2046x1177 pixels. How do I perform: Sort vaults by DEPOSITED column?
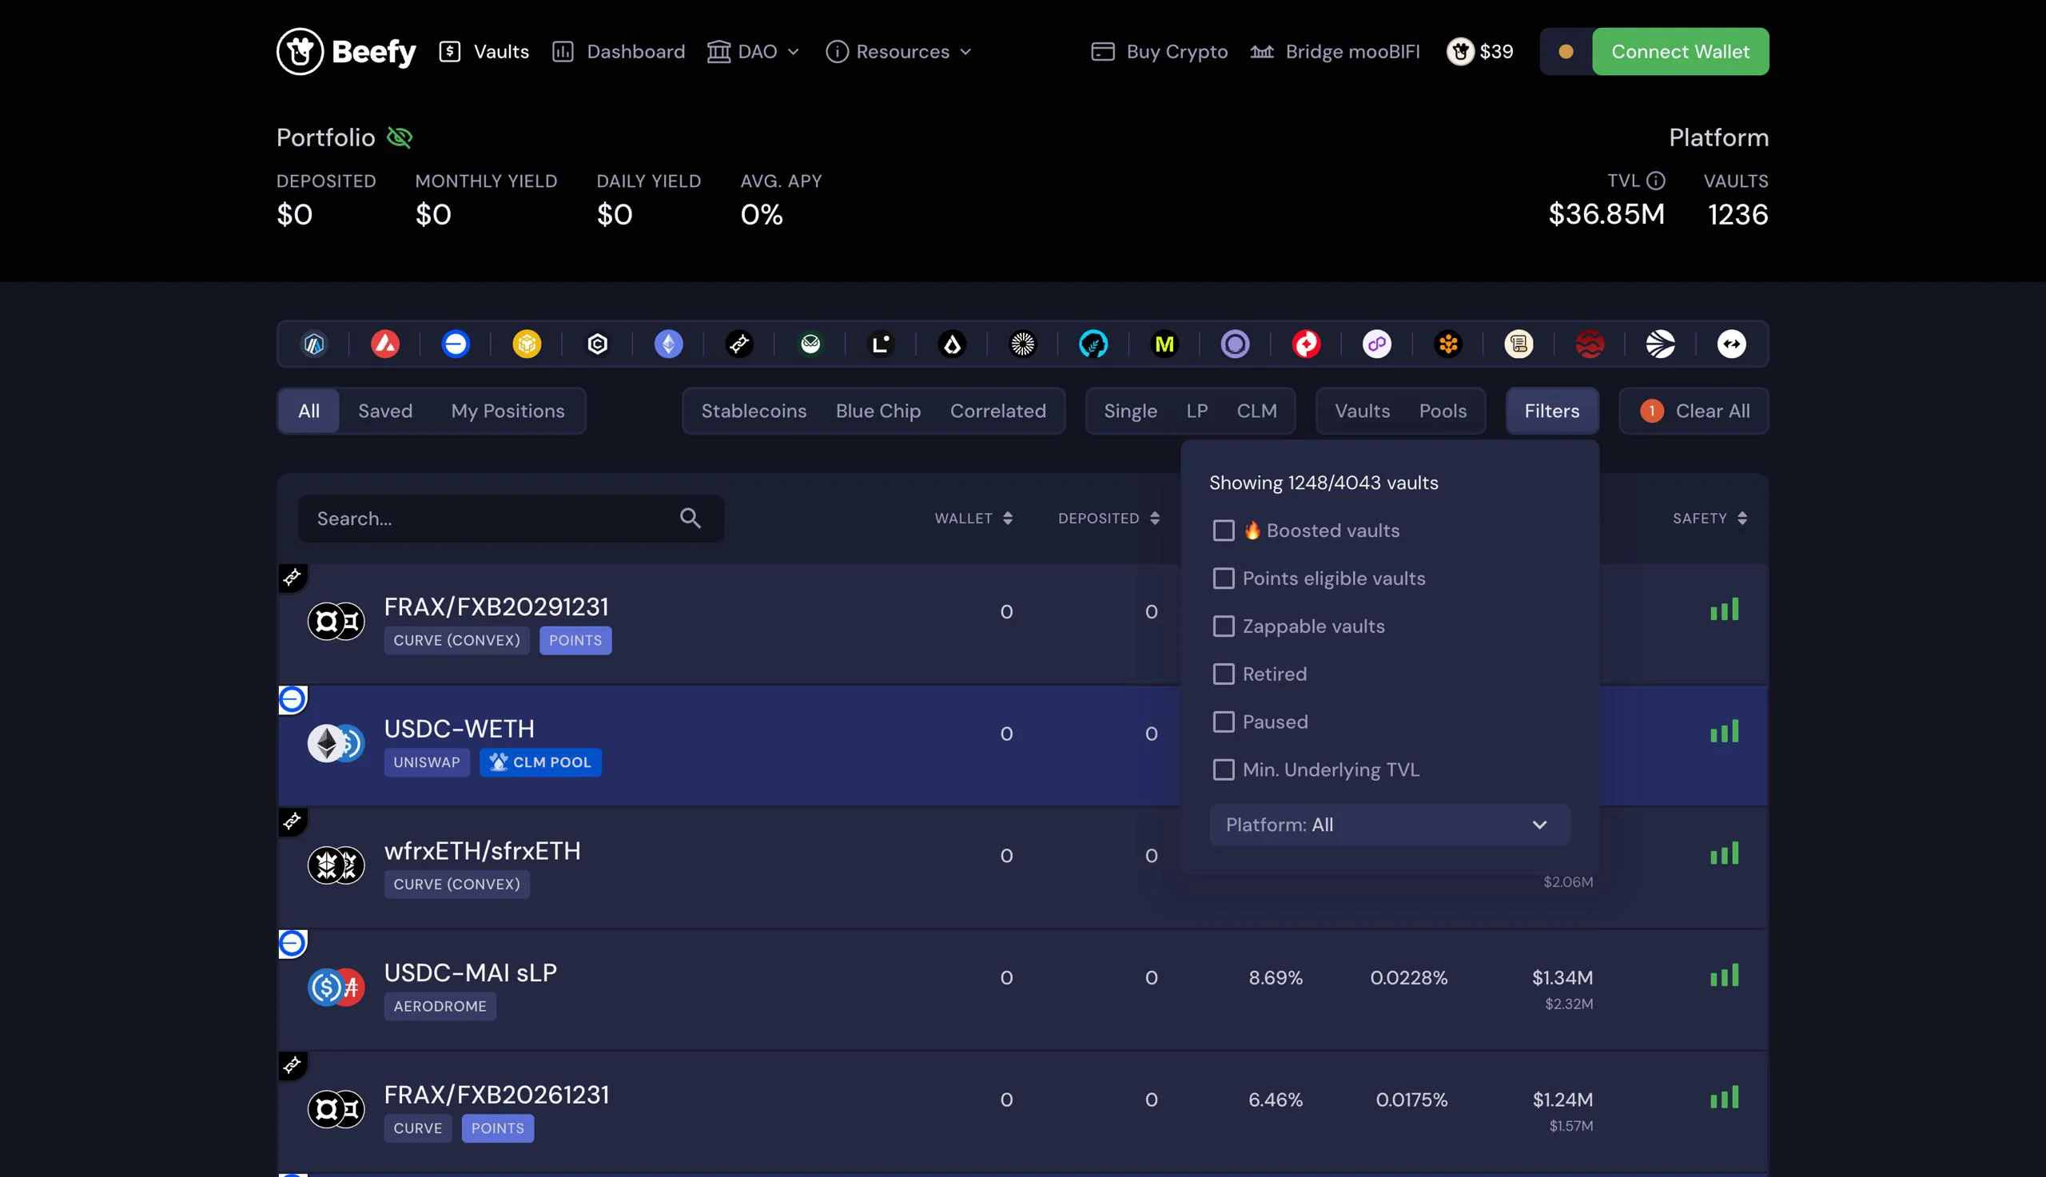1109,518
